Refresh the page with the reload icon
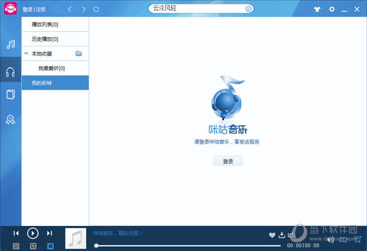This screenshot has width=367, height=251. point(96,9)
